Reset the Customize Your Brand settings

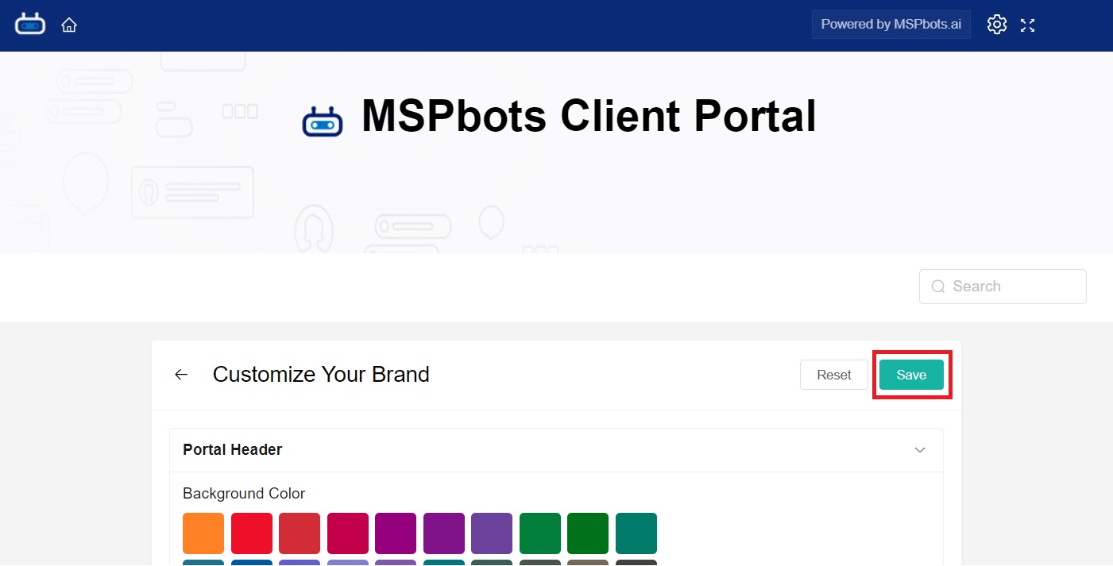[833, 374]
